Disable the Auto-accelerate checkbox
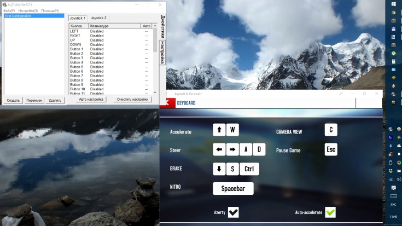The height and width of the screenshot is (226, 402). click(x=330, y=212)
